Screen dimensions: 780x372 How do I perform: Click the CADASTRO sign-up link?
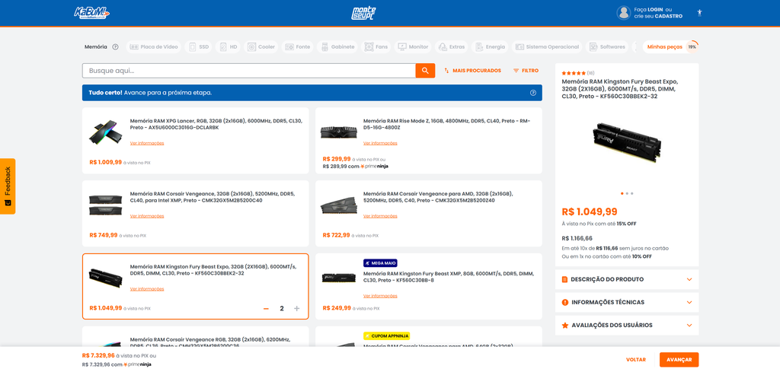[x=668, y=17]
